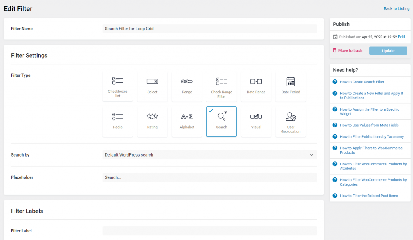Open How to Create a New Filter guide
The height and width of the screenshot is (240, 413).
point(371,96)
